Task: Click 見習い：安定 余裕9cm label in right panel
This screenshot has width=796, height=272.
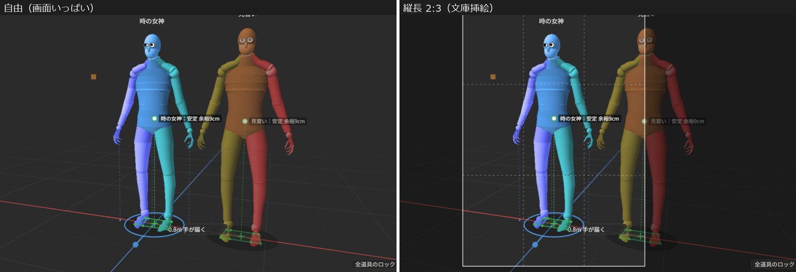Action: pyautogui.click(x=678, y=121)
